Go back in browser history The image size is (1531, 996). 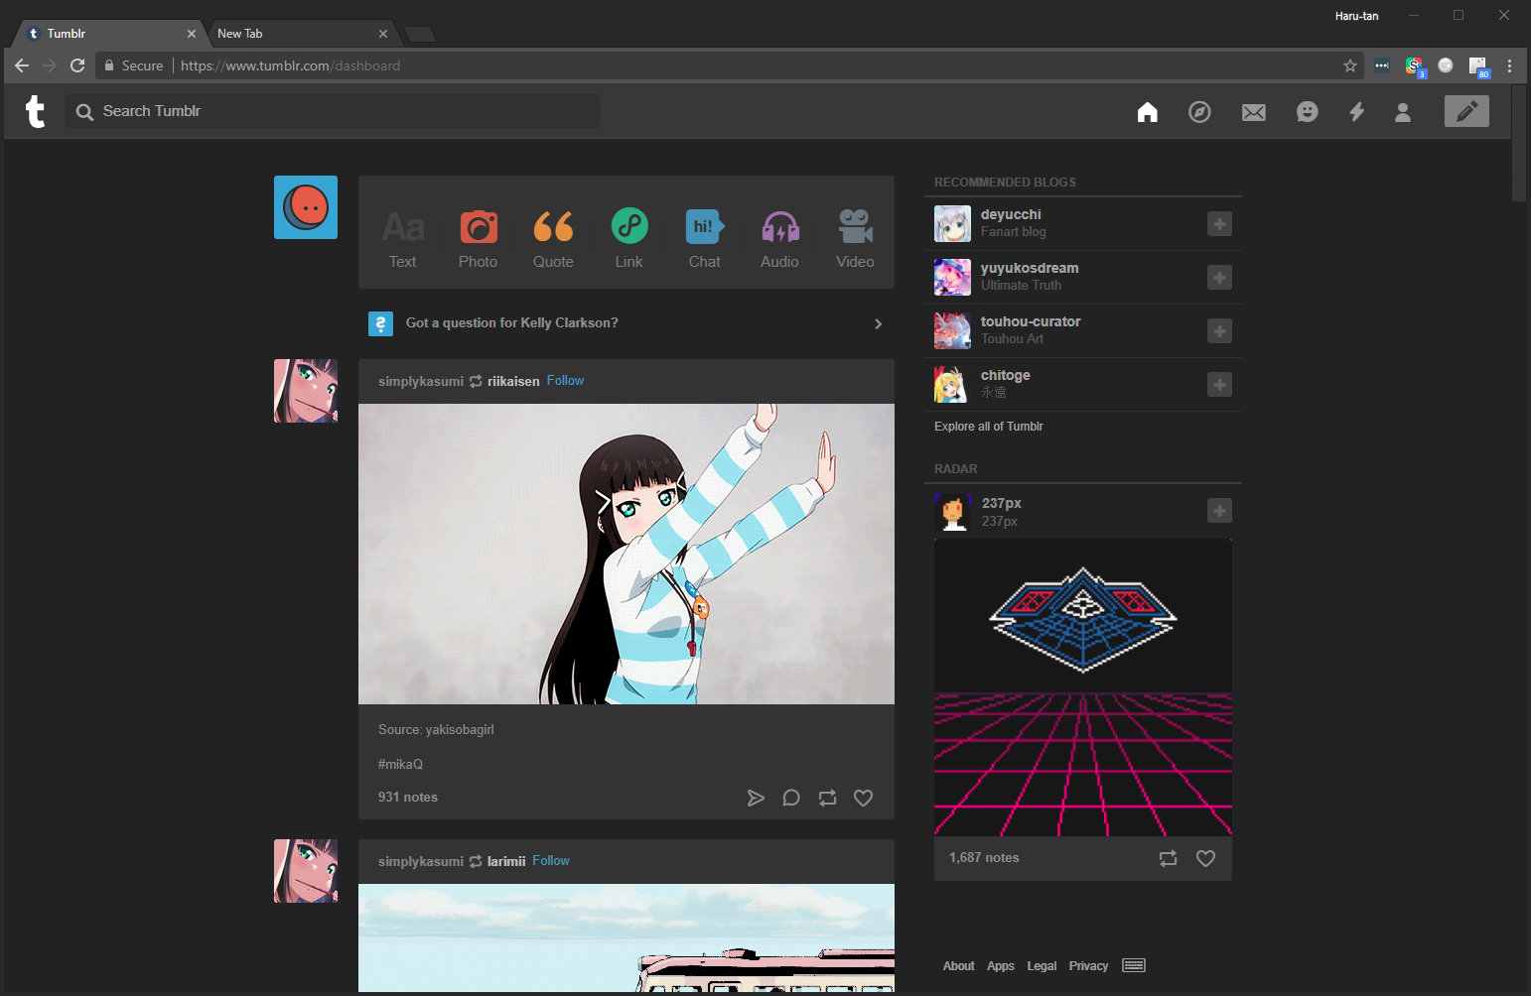pos(22,65)
